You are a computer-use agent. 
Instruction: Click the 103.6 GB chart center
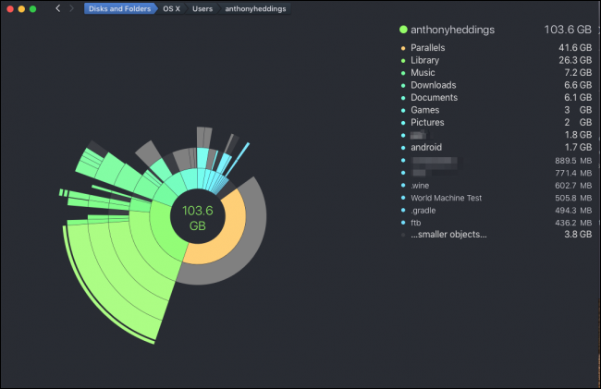tap(197, 218)
